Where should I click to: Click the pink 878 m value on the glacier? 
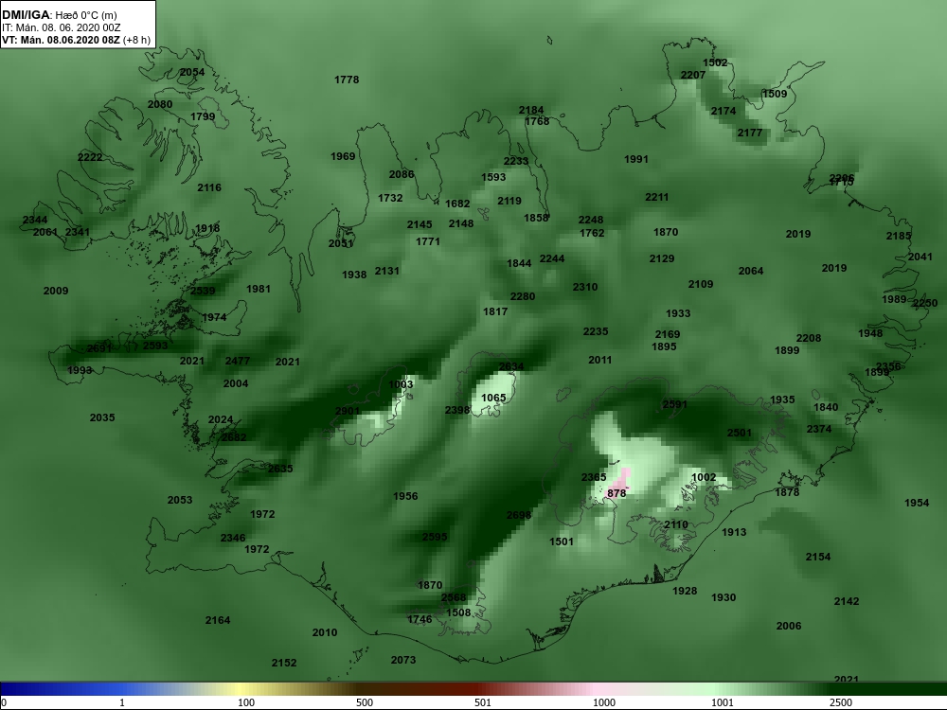click(x=616, y=493)
